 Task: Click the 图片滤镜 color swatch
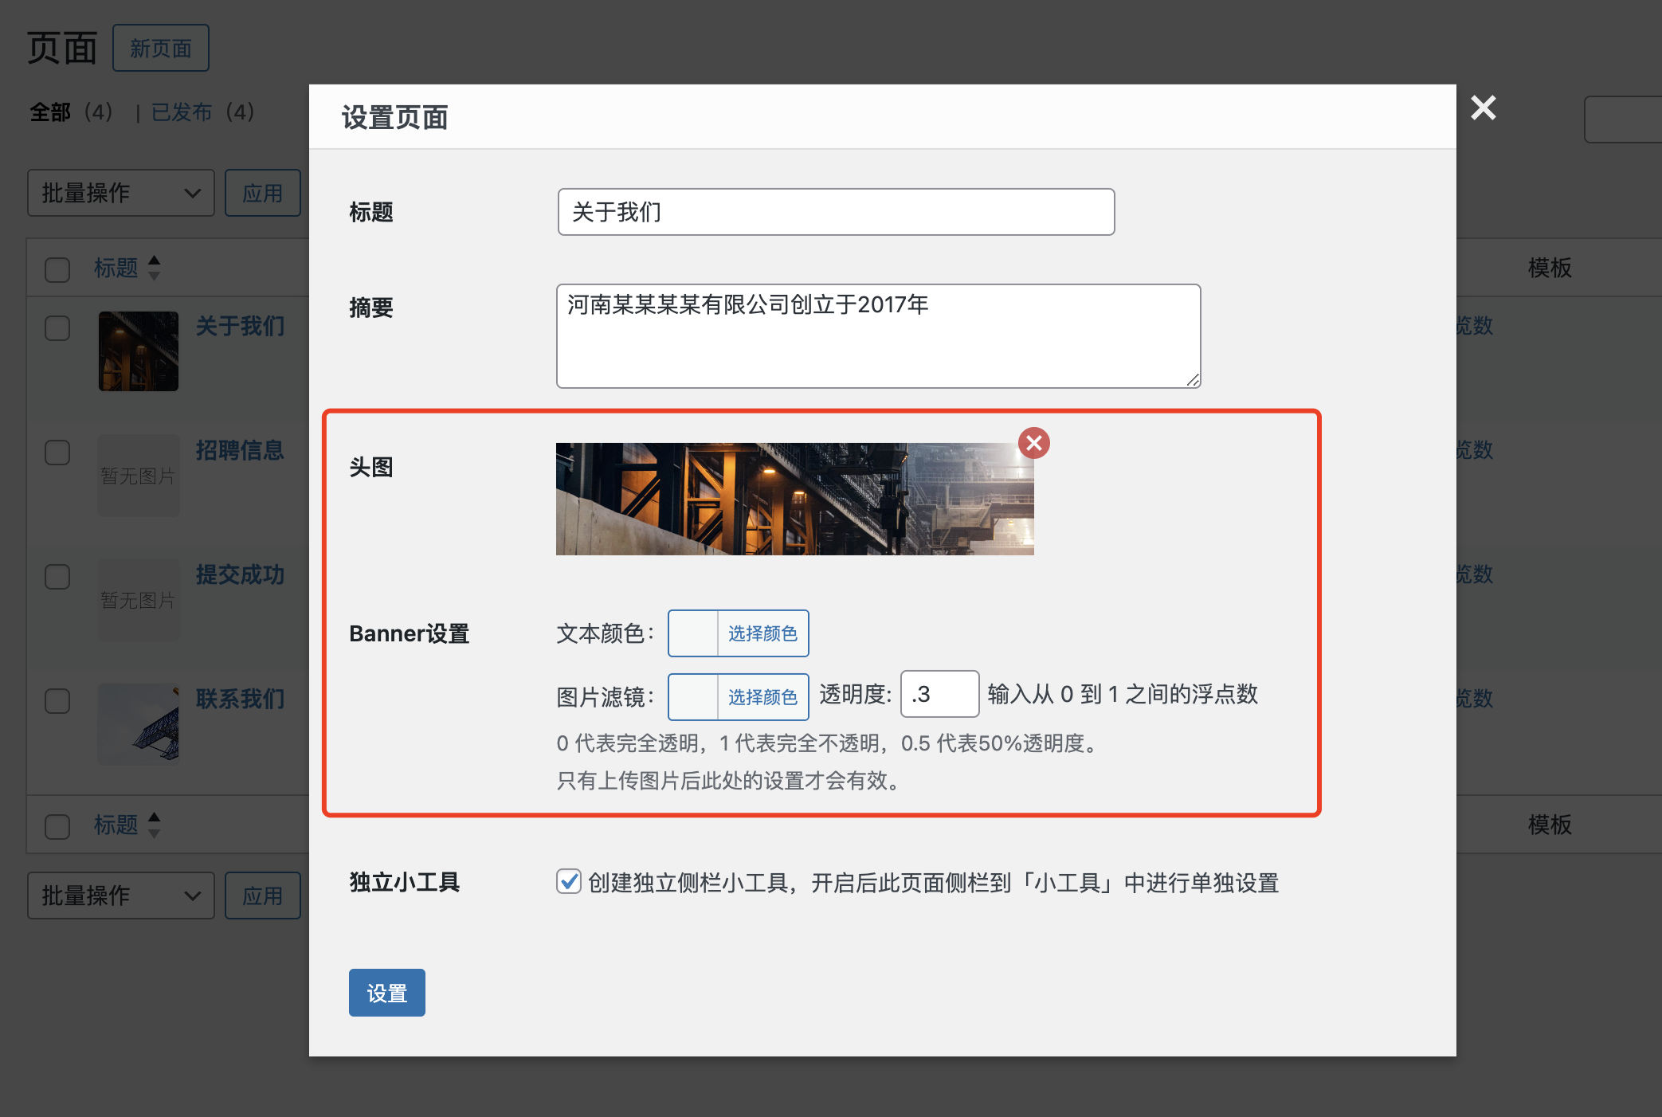(x=693, y=697)
